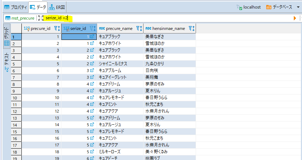Open foreign key link in row 16
This screenshot has width=302, height=160.
click(92, 138)
